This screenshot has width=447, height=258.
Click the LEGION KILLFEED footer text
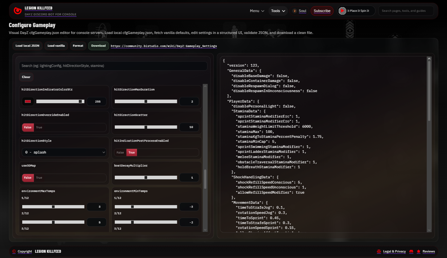48,251
